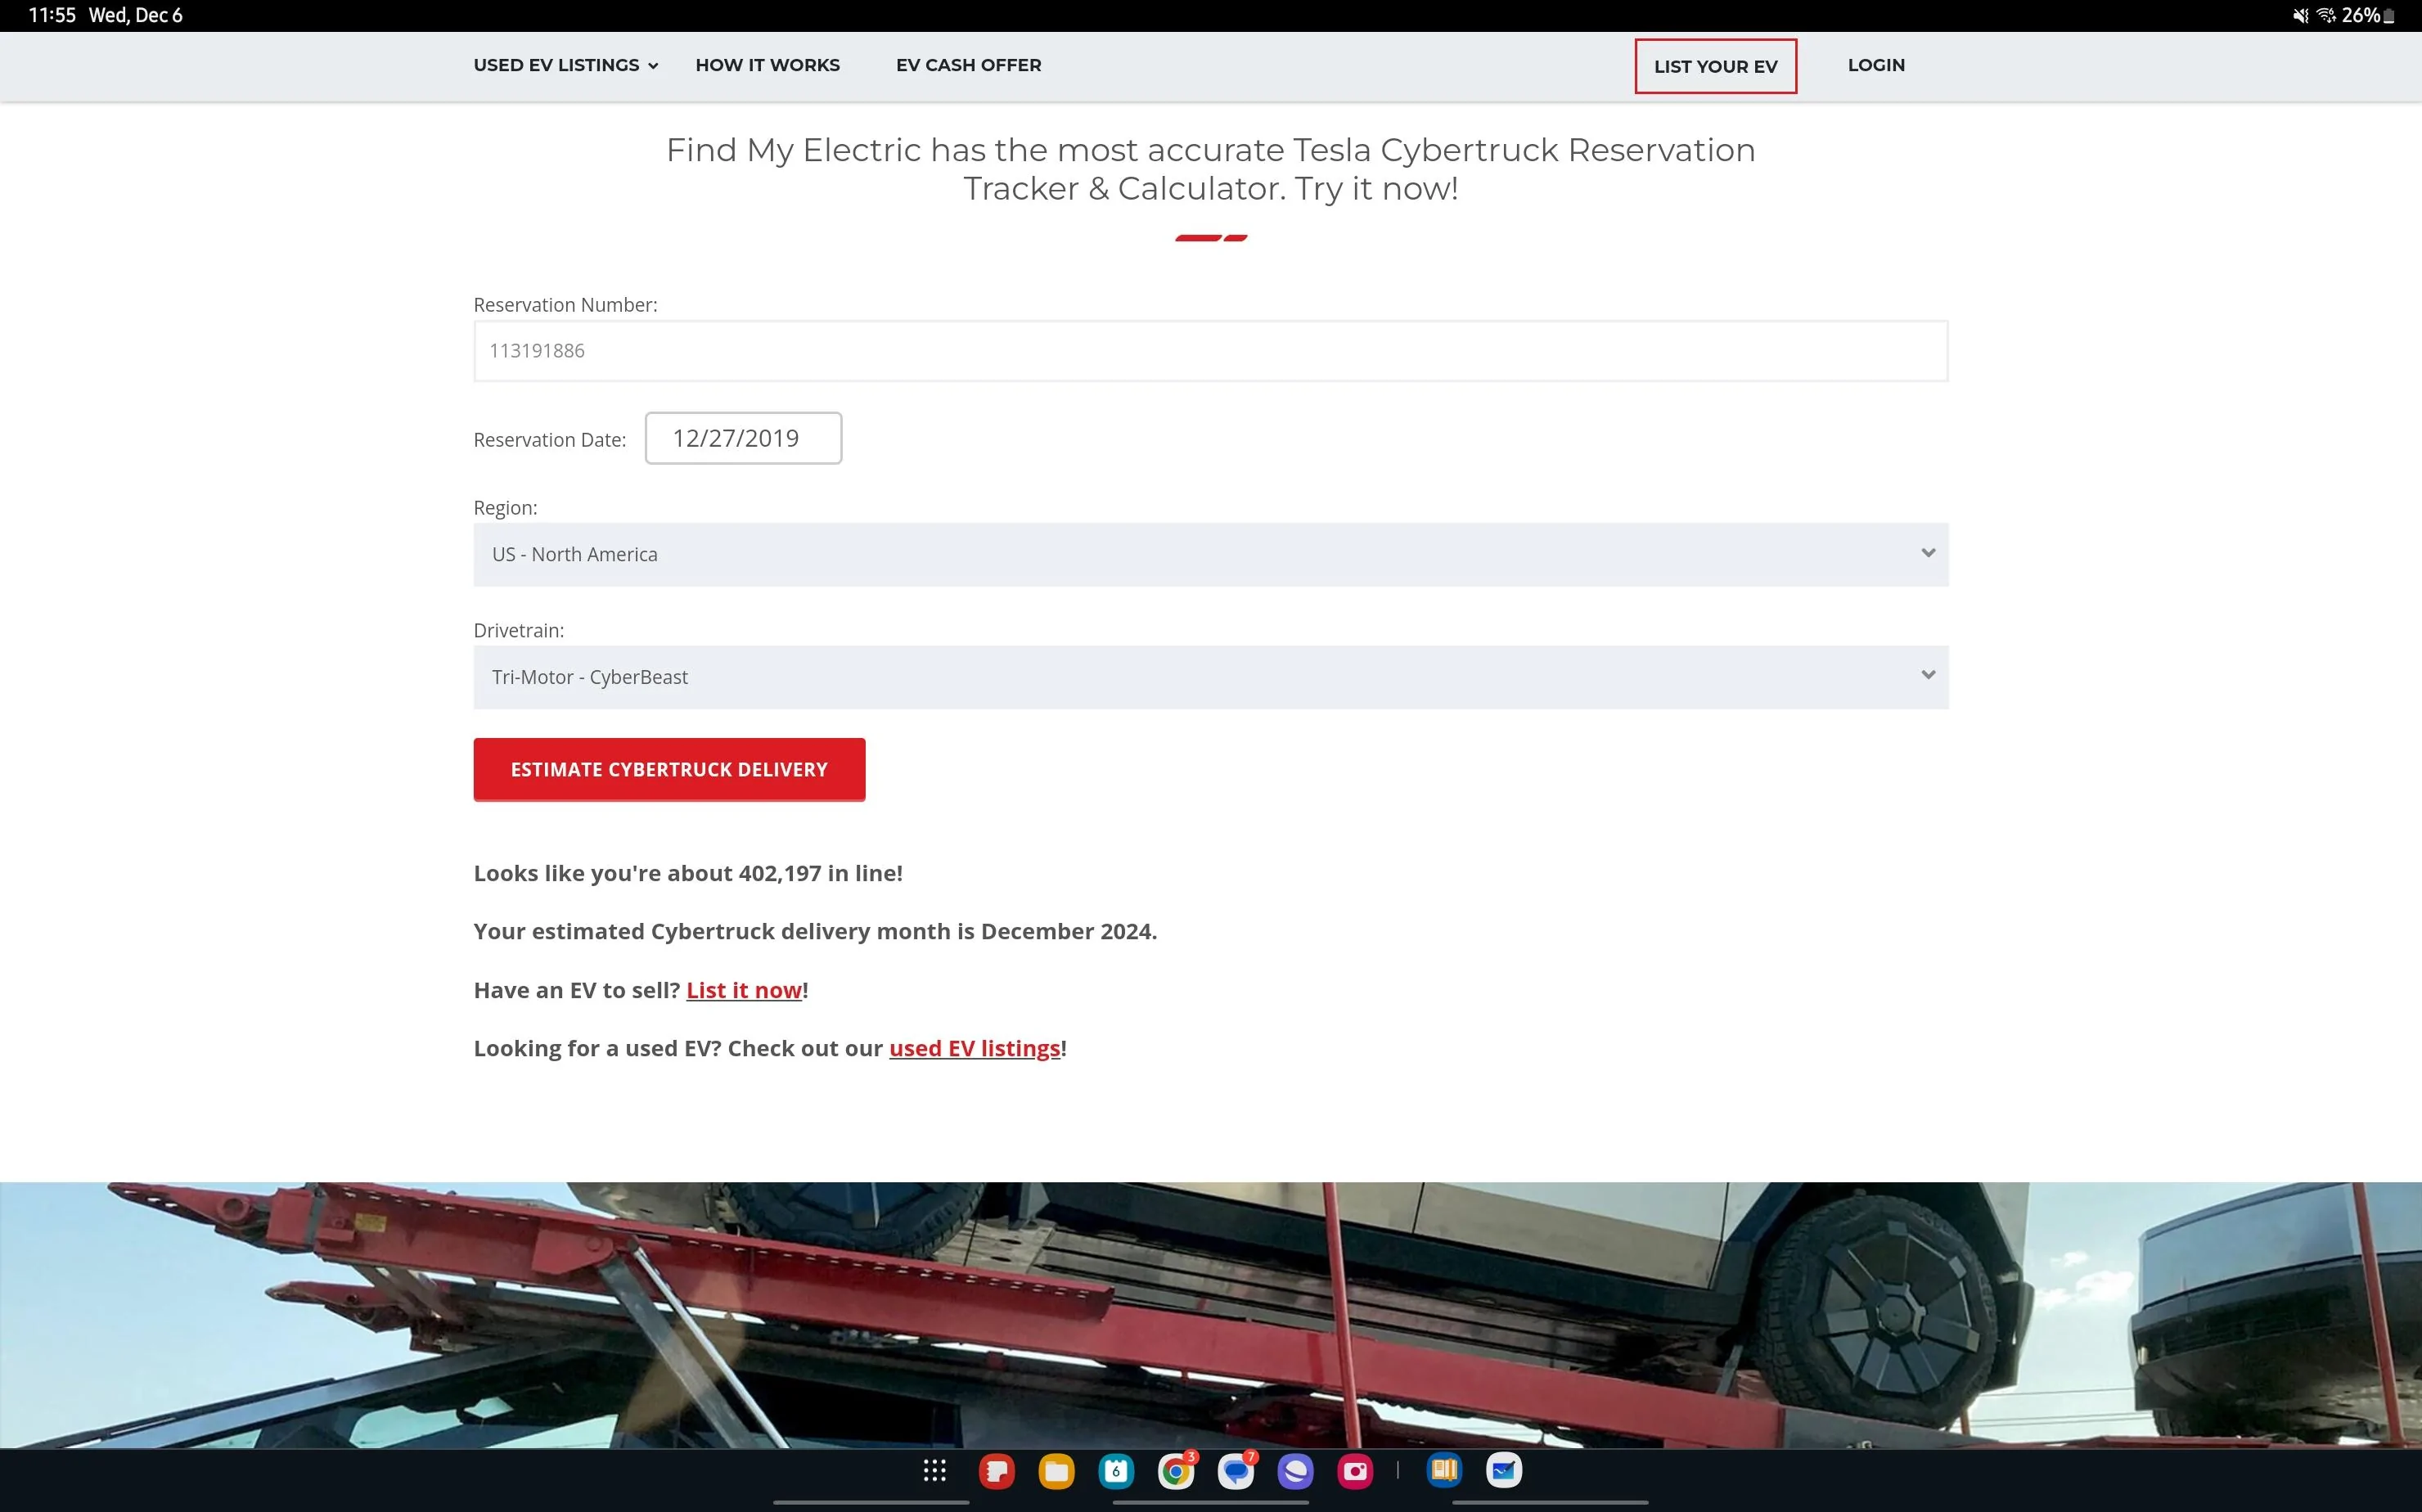Screen dimensions: 2422x1512
Task: Click the Cybertruck on carrier photo
Action: 1210,1315
